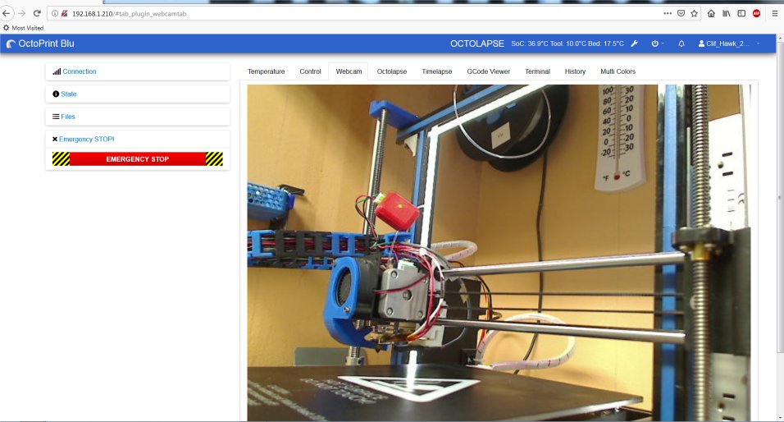Expand the State sidebar panel
Screen dimensions: 784x422
tap(68, 94)
